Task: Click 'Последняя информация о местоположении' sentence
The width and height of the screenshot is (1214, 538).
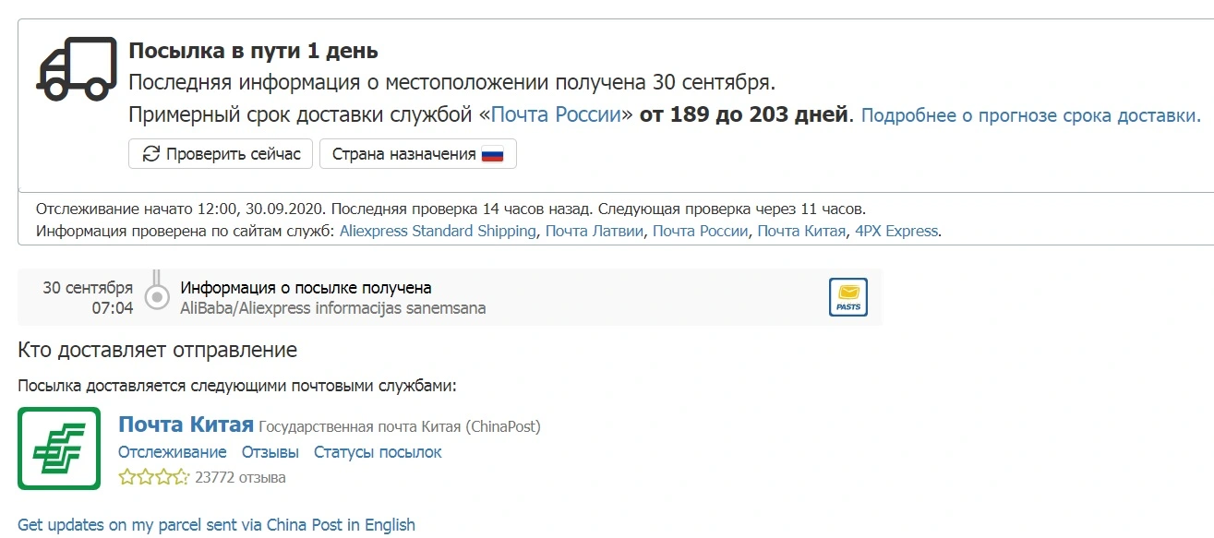Action: pyautogui.click(x=452, y=82)
